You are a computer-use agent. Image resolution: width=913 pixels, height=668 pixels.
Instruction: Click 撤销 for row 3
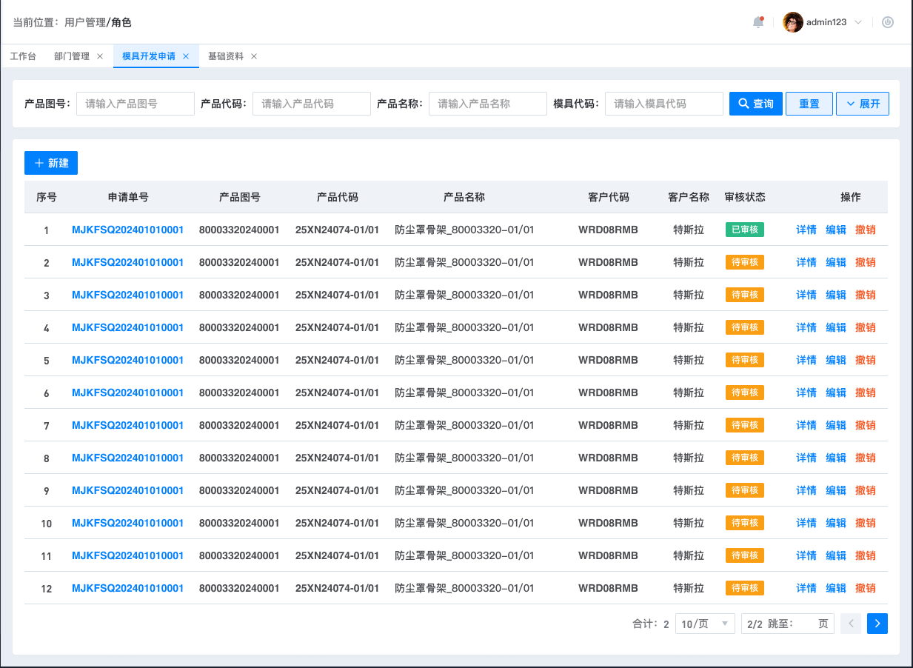[x=865, y=295]
